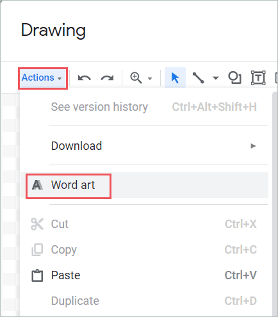Open the line type dropdown arrow
278x317 pixels.
(216, 78)
